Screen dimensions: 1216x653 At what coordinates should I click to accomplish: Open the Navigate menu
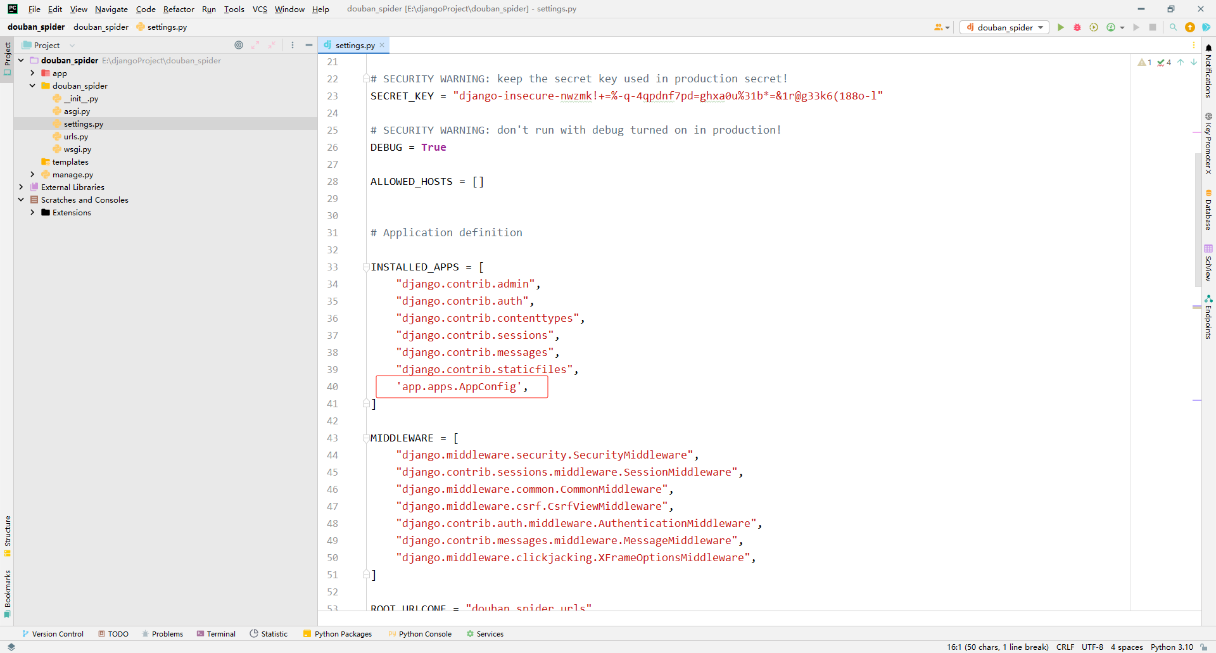[111, 9]
